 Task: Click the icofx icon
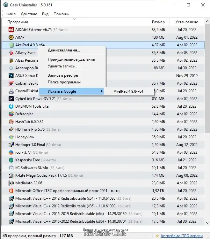click(11, 152)
